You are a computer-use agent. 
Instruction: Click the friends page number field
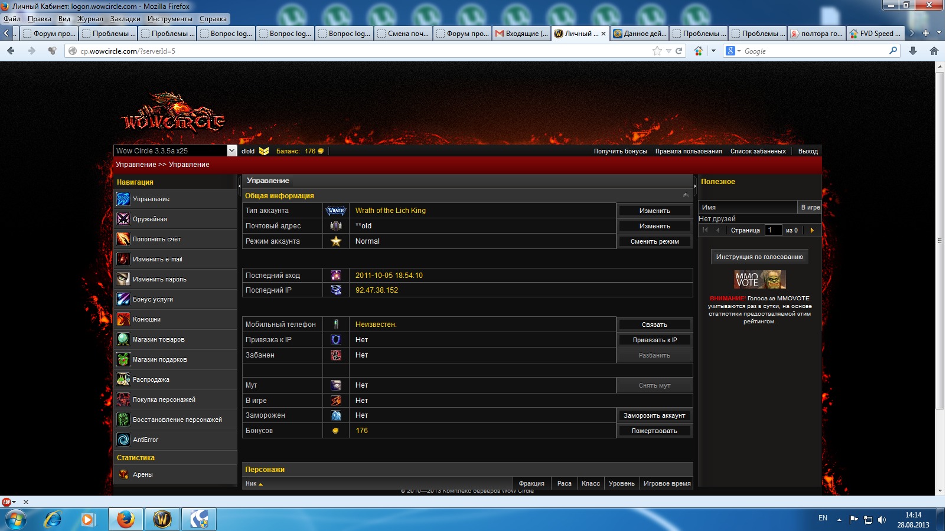click(773, 231)
